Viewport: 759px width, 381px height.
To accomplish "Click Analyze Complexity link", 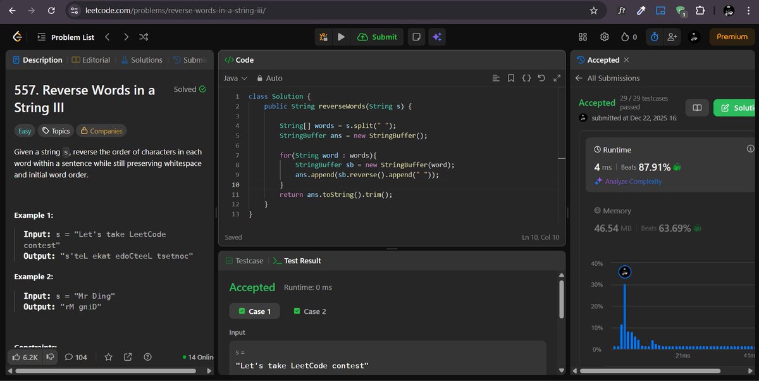I will pyautogui.click(x=628, y=182).
